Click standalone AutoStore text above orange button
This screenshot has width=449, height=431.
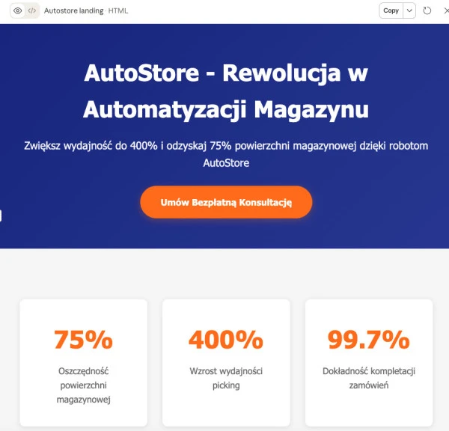226,163
